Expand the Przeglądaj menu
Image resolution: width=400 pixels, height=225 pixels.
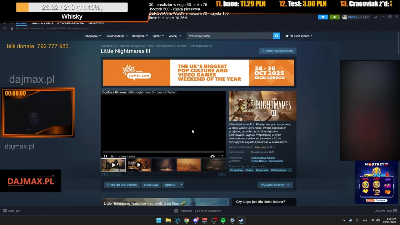point(92,36)
